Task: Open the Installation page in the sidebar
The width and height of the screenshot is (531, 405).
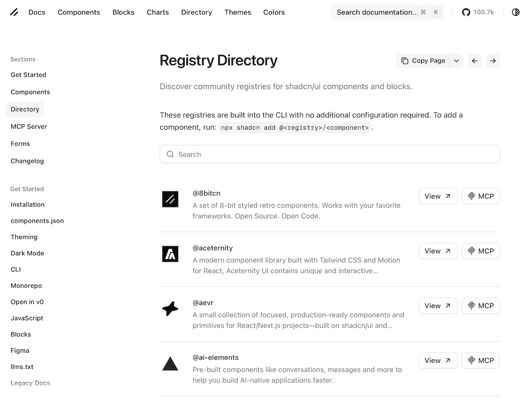Action: pos(27,204)
